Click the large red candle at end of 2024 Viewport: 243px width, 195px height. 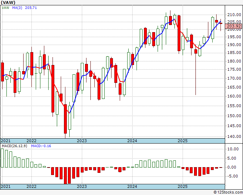click(179, 33)
